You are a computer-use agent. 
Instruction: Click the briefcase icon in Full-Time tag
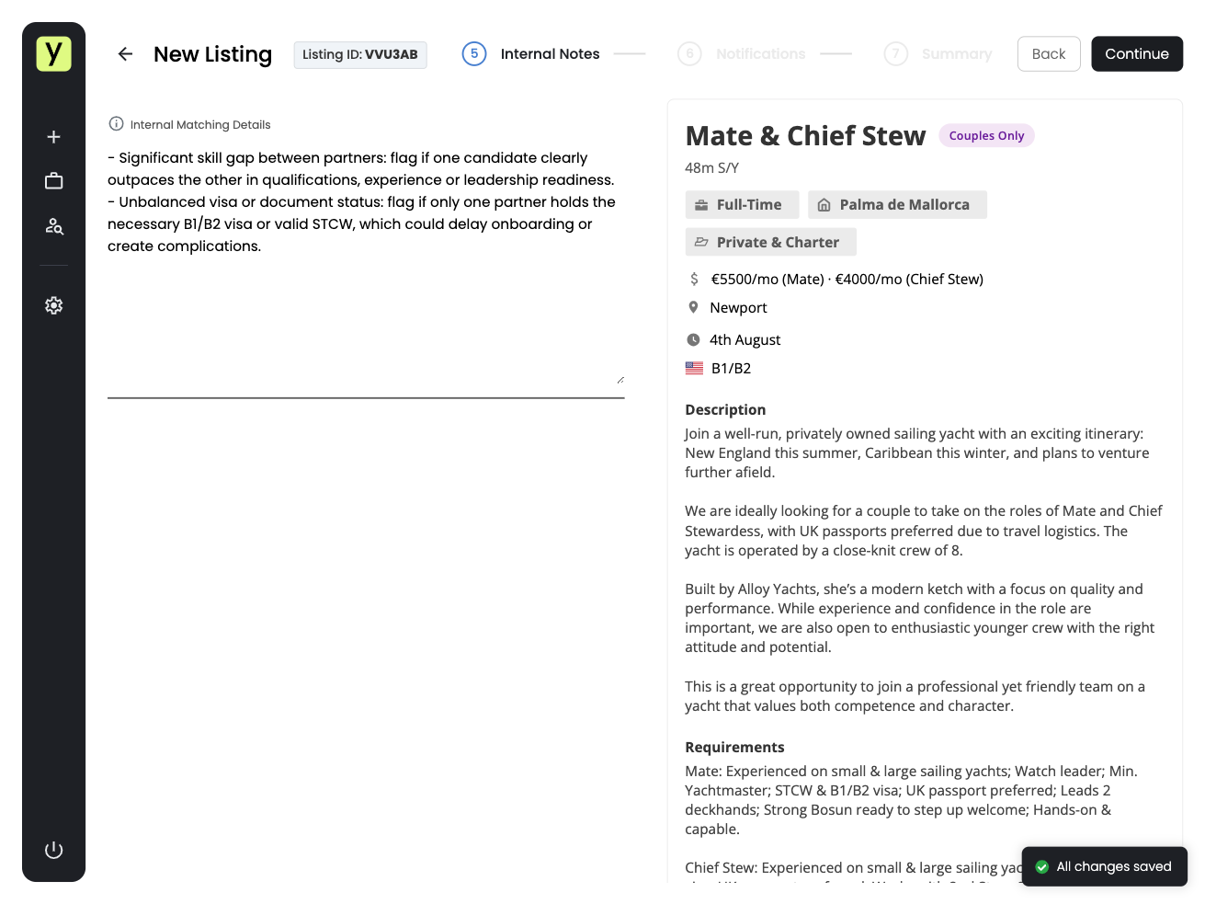click(x=701, y=205)
